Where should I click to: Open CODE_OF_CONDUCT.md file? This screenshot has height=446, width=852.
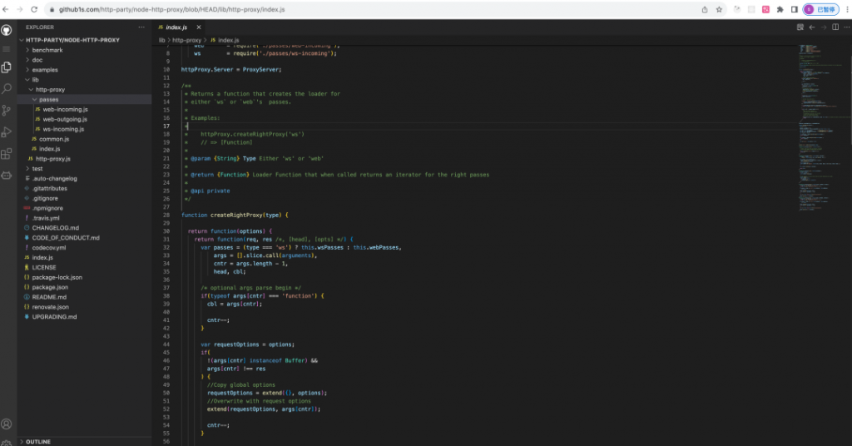pyautogui.click(x=85, y=238)
